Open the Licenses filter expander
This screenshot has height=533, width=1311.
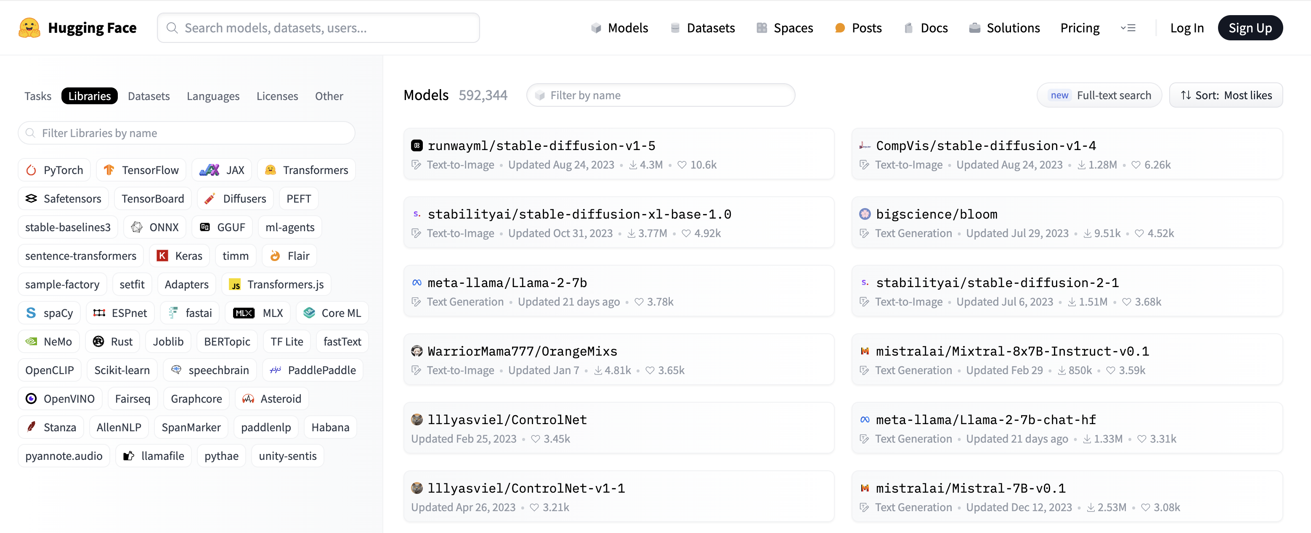point(277,95)
